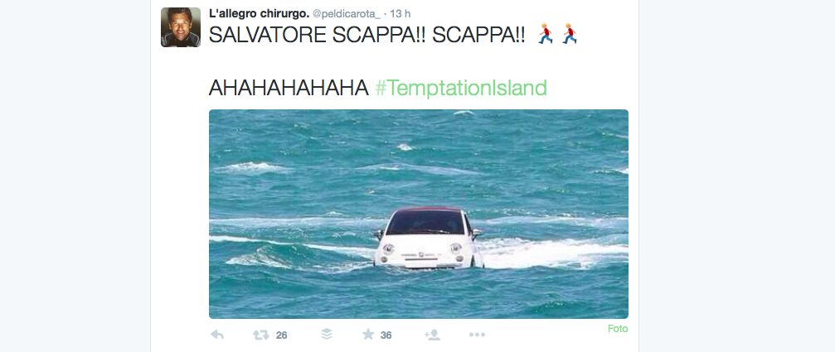Retweet this post using the retweet icon
Image resolution: width=835 pixels, height=352 pixels.
pos(261,335)
